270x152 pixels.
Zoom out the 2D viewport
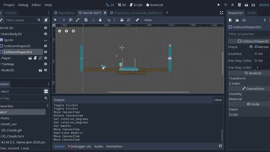pos(59,31)
